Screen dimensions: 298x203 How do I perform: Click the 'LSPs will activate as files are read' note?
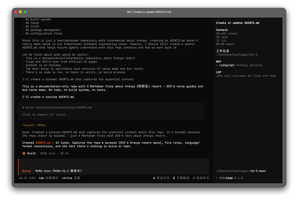[x=246, y=76]
